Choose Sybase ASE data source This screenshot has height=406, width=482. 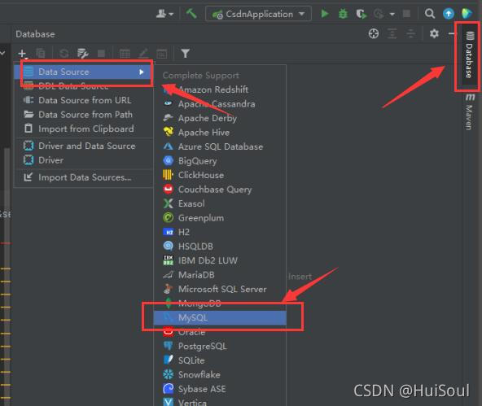click(x=220, y=389)
